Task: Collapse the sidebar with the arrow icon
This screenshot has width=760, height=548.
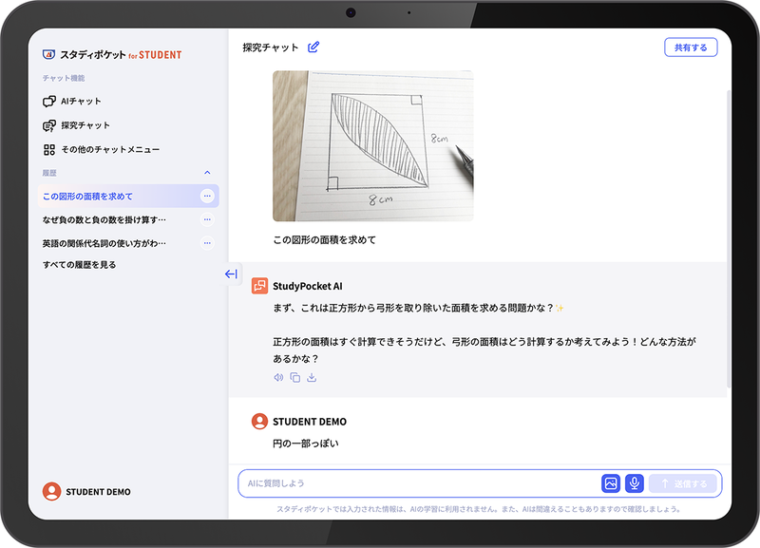Action: coord(229,274)
